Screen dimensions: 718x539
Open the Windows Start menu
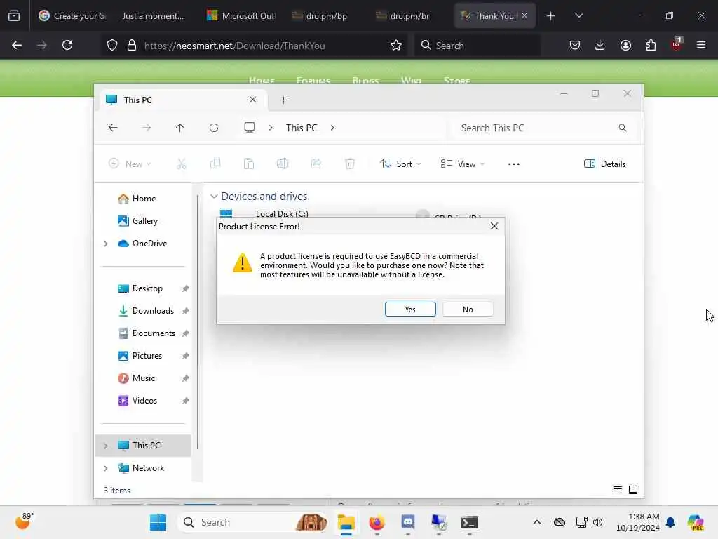158,522
